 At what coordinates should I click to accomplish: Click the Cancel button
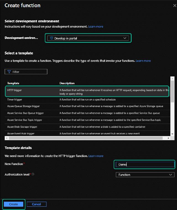click(37, 204)
